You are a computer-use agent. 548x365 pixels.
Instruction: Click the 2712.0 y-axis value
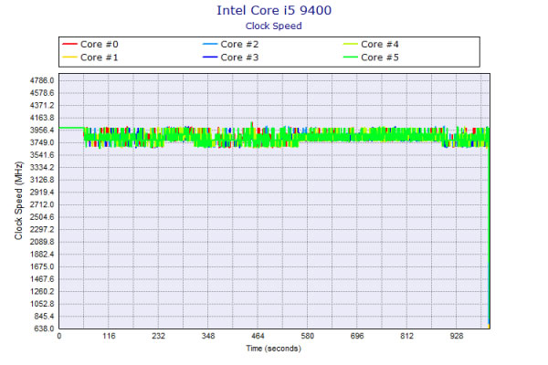42,204
